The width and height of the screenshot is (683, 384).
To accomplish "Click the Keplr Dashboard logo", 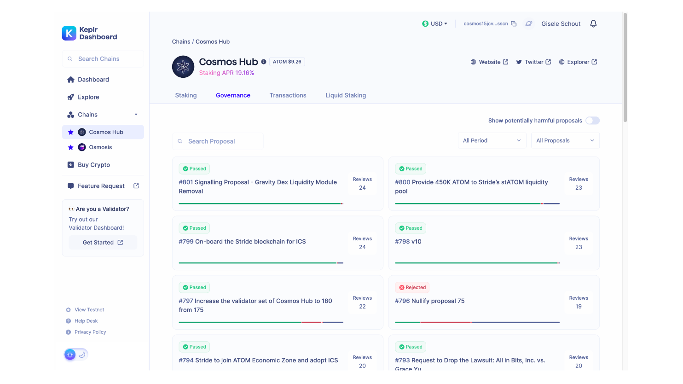I will (x=89, y=33).
